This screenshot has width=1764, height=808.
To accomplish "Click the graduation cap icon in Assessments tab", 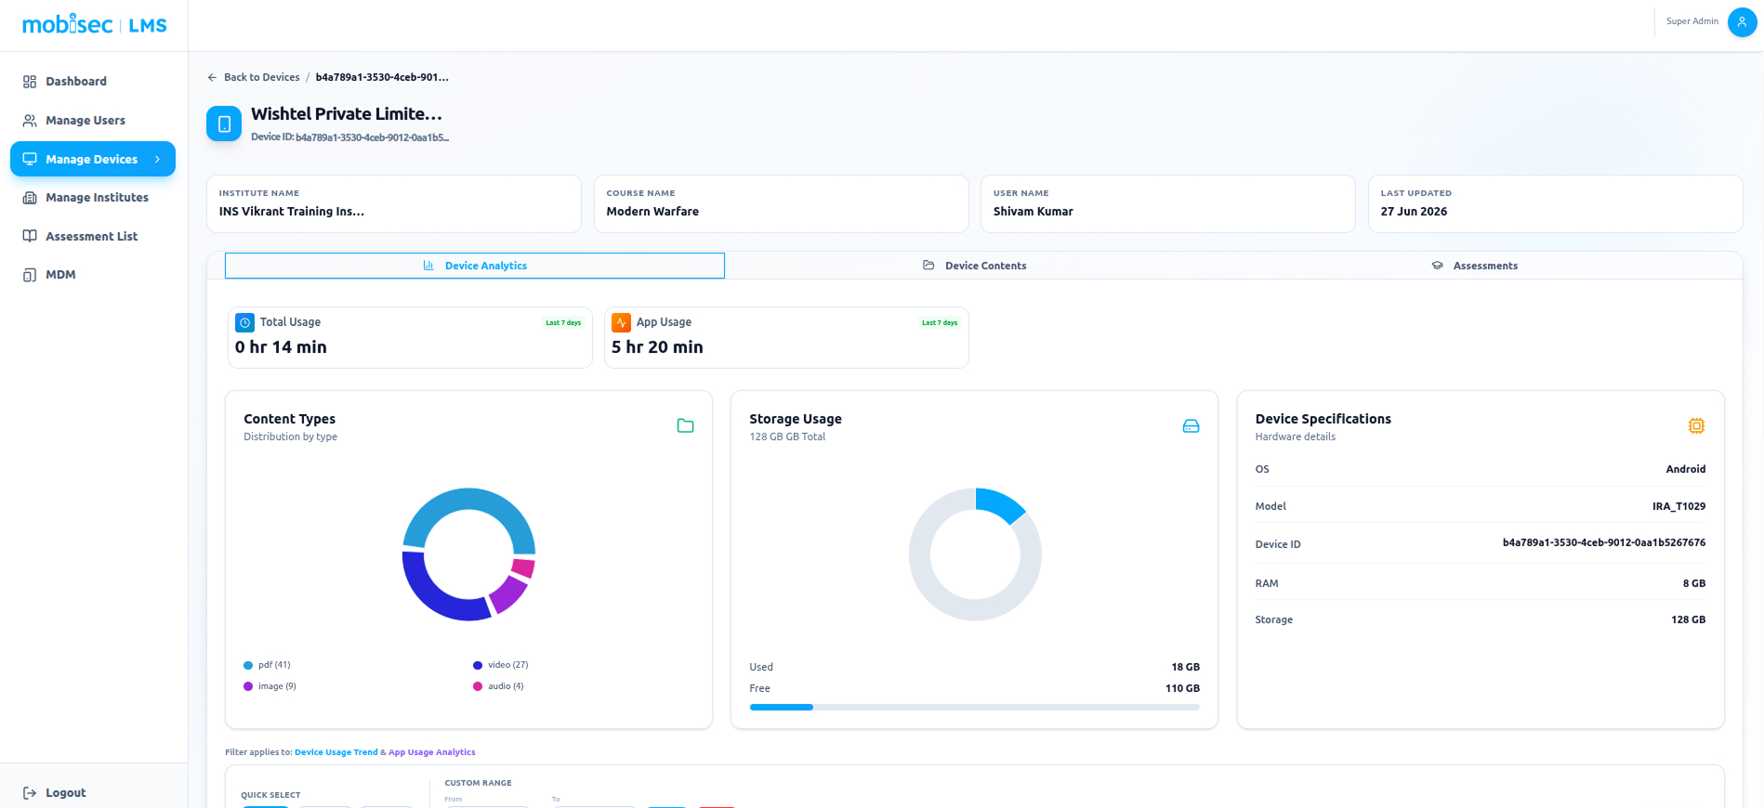I will click(1437, 266).
